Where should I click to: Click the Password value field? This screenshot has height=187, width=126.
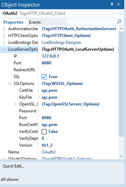click(78, 111)
